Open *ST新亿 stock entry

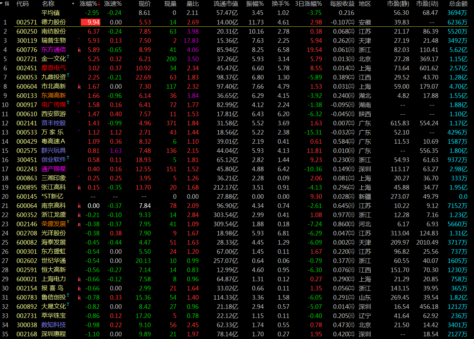click(x=54, y=196)
